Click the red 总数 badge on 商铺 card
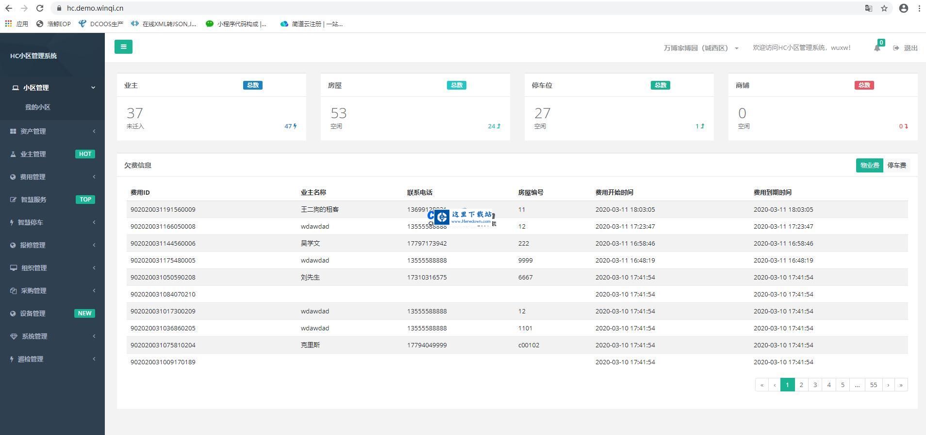Viewport: 926px width, 435px height. click(x=864, y=85)
